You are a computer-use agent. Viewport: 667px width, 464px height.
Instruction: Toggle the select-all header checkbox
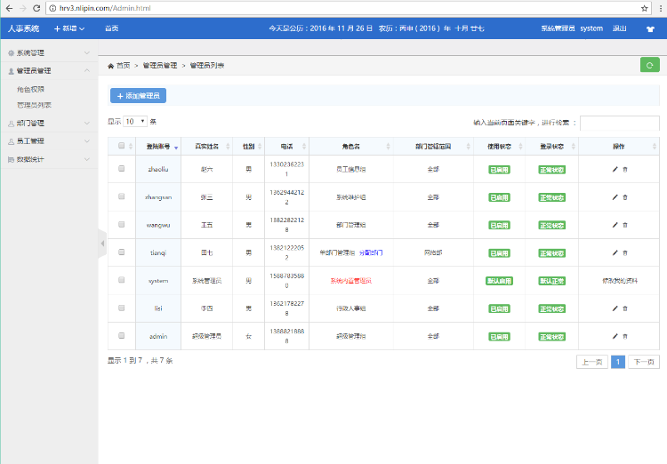pos(121,146)
